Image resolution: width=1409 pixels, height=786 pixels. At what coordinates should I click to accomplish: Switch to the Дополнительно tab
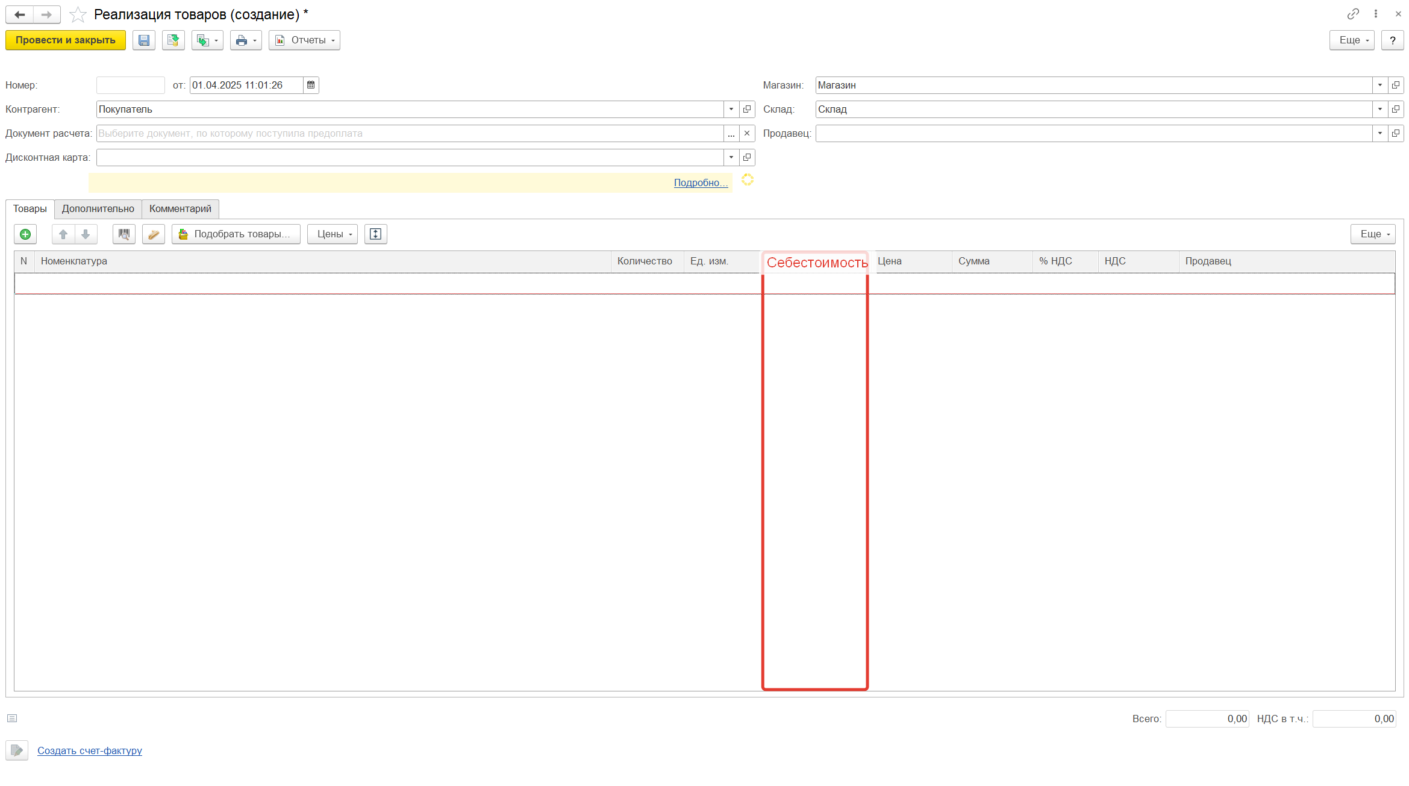tap(98, 209)
